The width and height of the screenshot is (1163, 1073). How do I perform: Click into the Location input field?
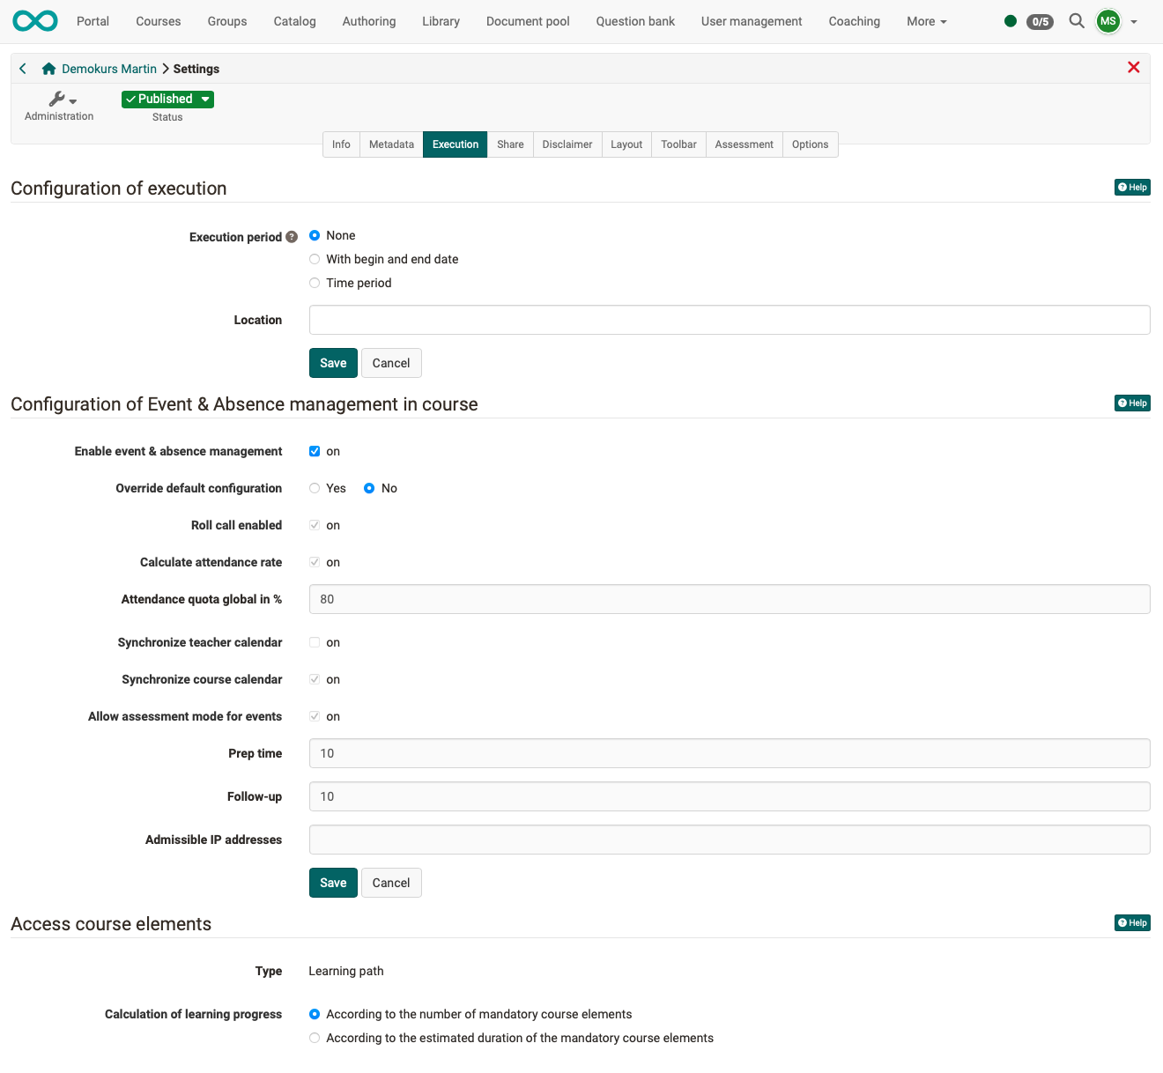pos(729,320)
